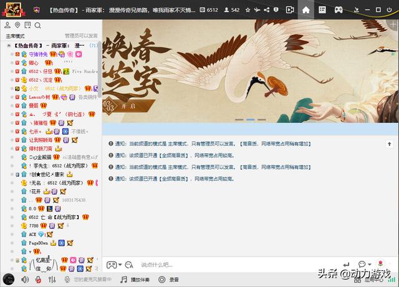Click the channel ID 6512 label

pos(209,10)
